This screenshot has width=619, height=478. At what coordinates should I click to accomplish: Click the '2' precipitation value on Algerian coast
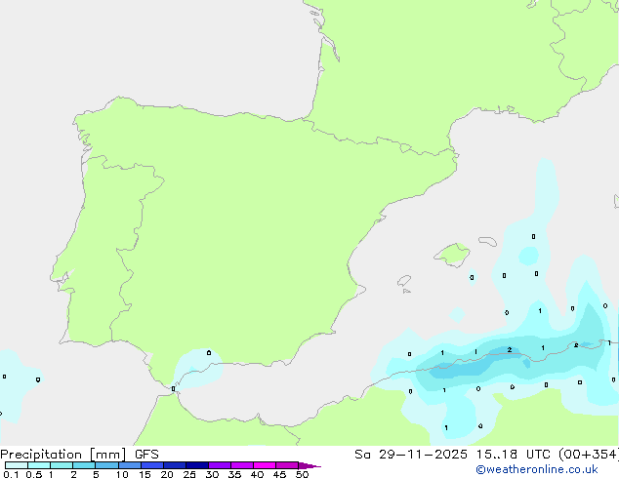tap(510, 350)
